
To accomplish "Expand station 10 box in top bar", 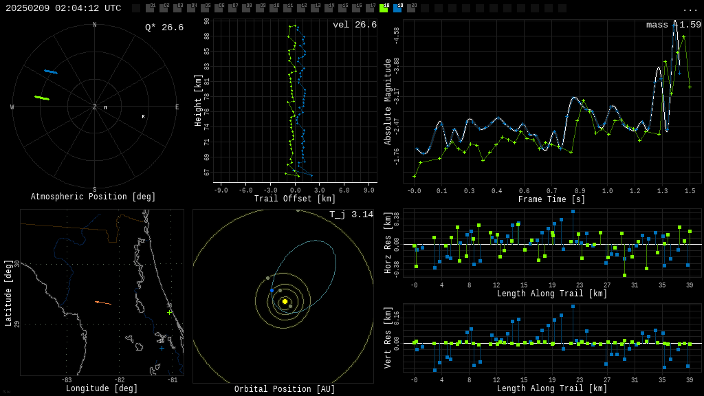I will (274, 8).
